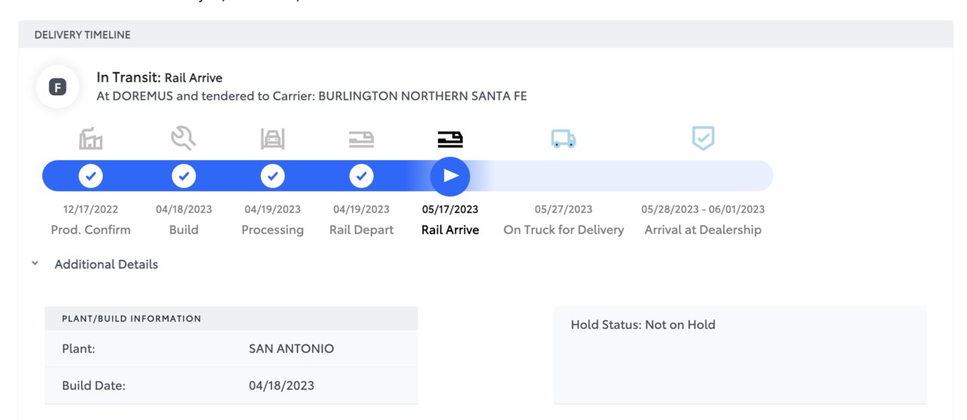Click the Rail Depart checkmark circle
967x420 pixels.
(361, 176)
